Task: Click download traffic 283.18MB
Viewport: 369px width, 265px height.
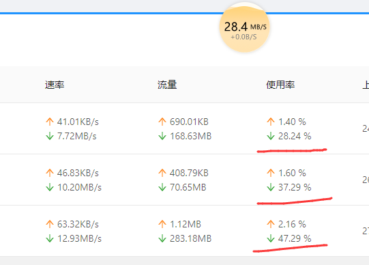Action: (190, 238)
